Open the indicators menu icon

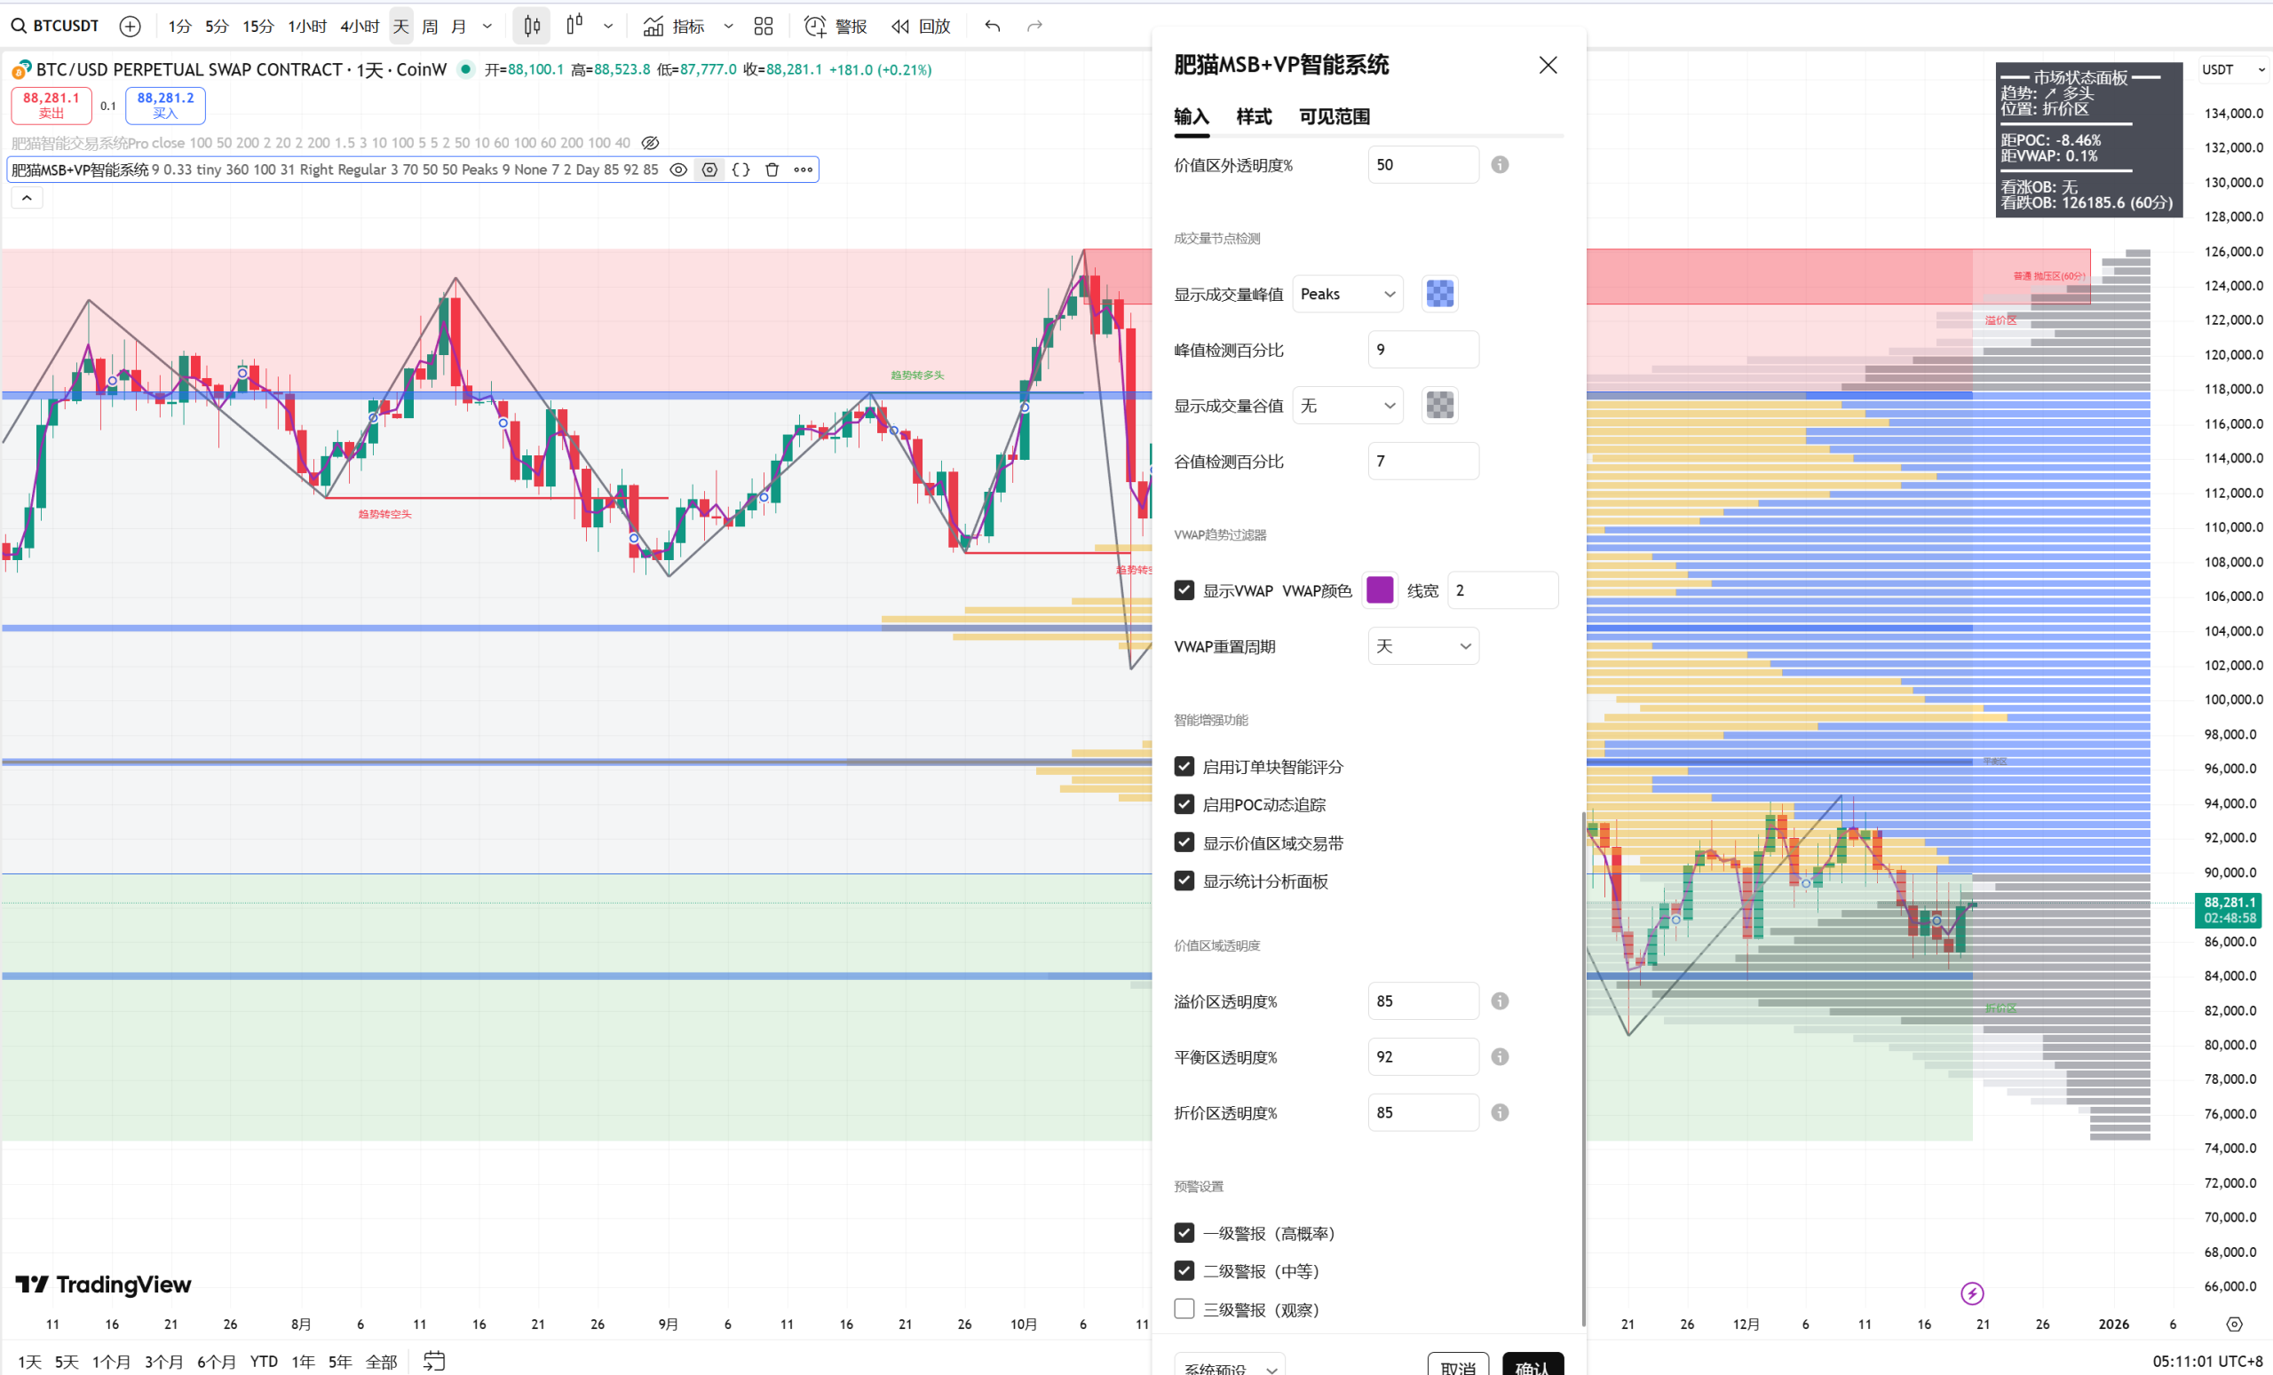pos(653,26)
